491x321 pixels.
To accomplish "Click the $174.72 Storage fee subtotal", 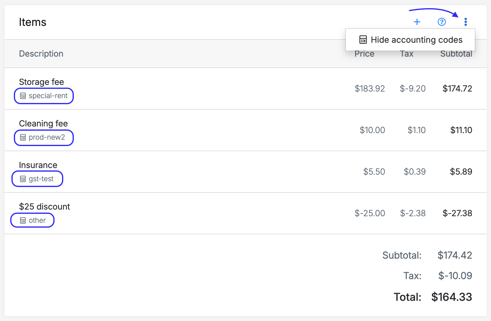I will (457, 89).
